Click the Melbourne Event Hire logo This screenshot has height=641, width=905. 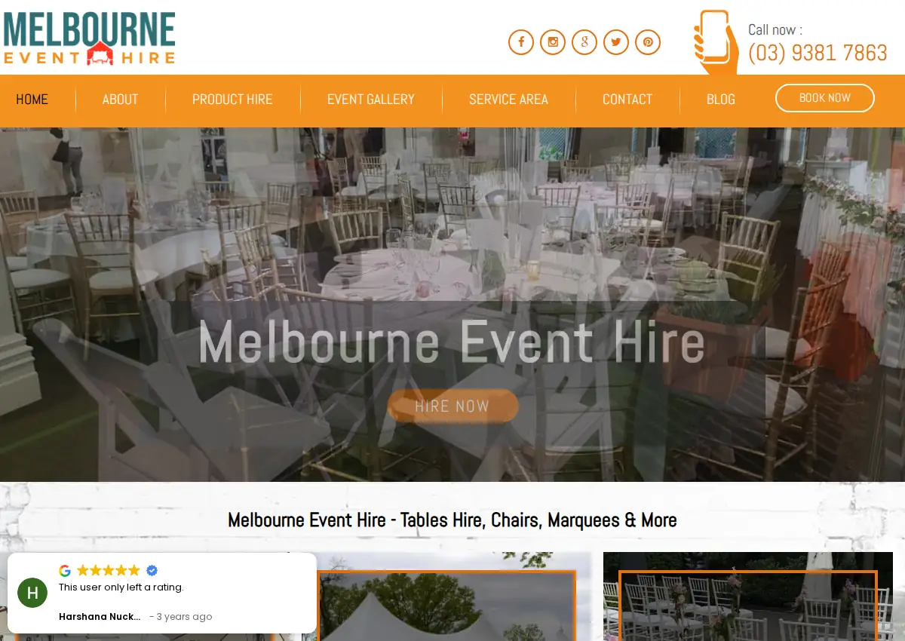pyautogui.click(x=89, y=38)
